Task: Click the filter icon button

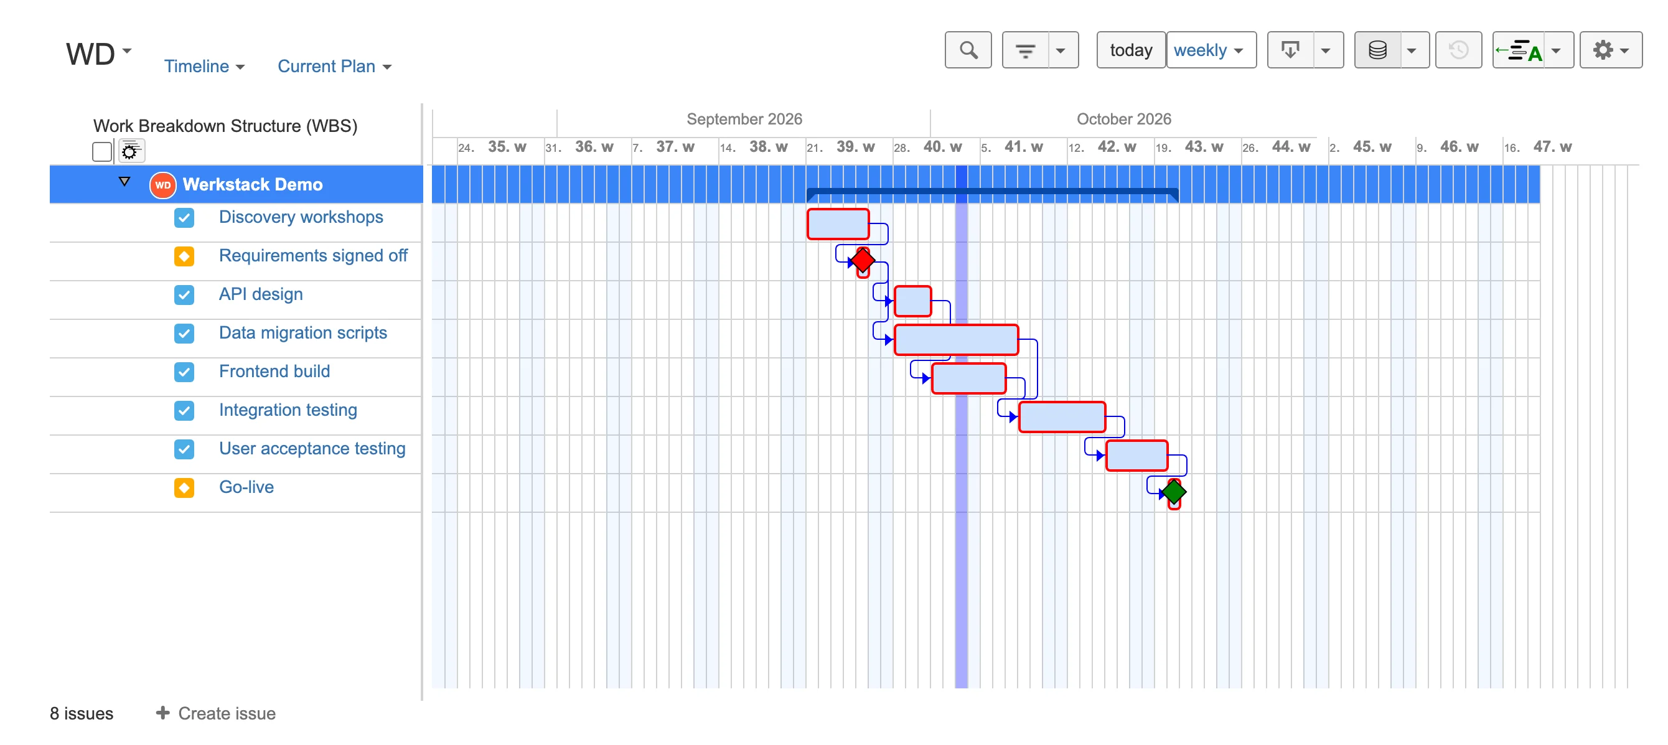Action: [1024, 50]
